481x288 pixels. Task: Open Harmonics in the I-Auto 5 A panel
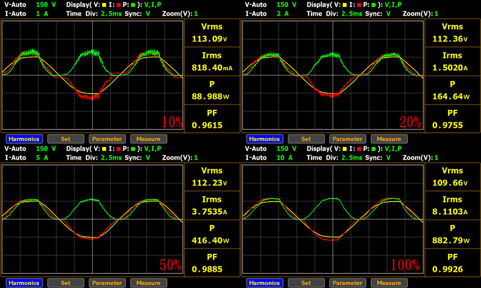24,283
